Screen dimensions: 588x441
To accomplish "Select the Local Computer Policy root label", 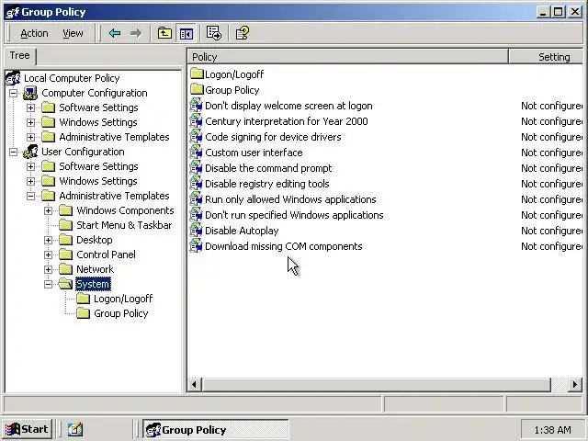I will [72, 78].
